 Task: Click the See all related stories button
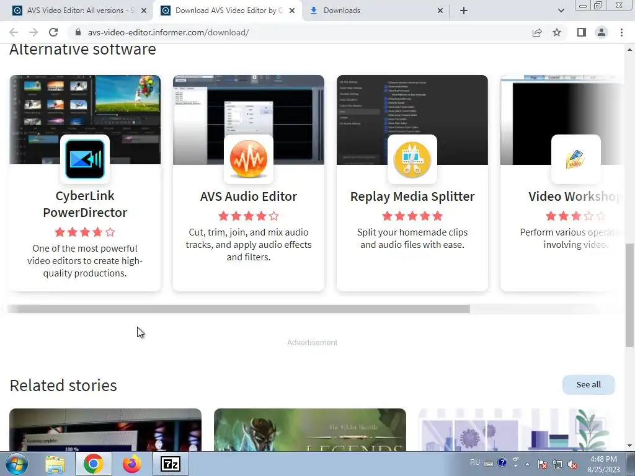tap(588, 384)
